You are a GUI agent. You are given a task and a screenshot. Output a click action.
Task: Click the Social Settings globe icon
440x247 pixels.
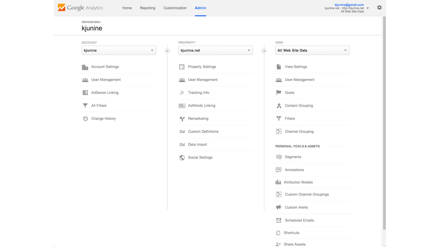[x=182, y=157]
